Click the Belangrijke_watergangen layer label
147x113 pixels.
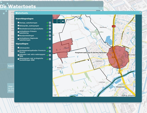[x=29, y=26]
